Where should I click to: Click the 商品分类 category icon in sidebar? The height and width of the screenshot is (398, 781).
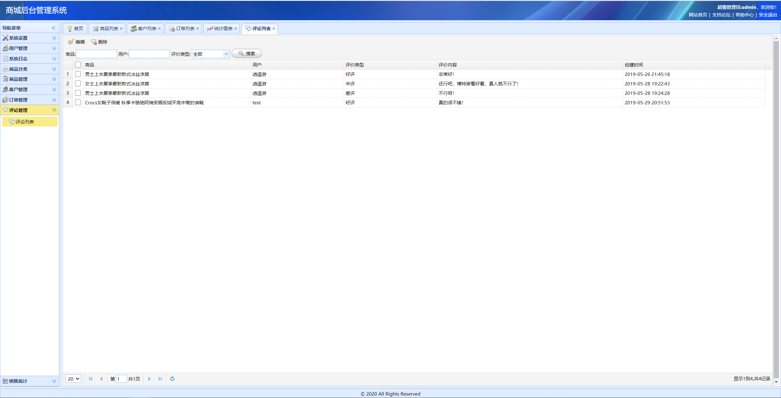(x=5, y=69)
